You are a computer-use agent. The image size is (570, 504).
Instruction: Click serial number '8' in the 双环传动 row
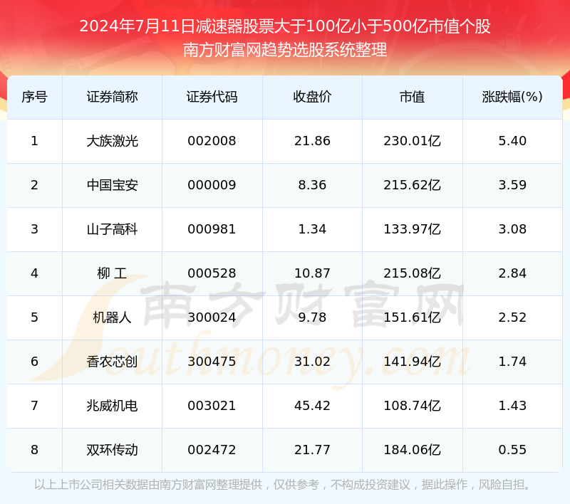pyautogui.click(x=34, y=450)
